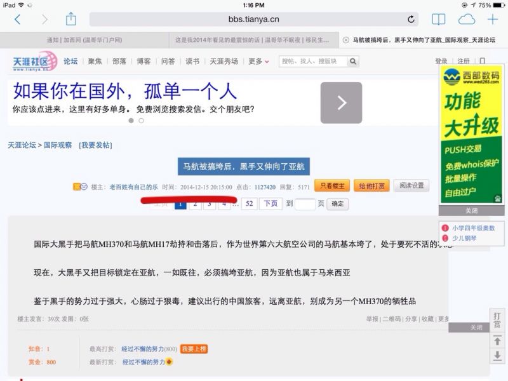Open the Safari share sheet icon
The image size is (508, 381).
click(71, 19)
